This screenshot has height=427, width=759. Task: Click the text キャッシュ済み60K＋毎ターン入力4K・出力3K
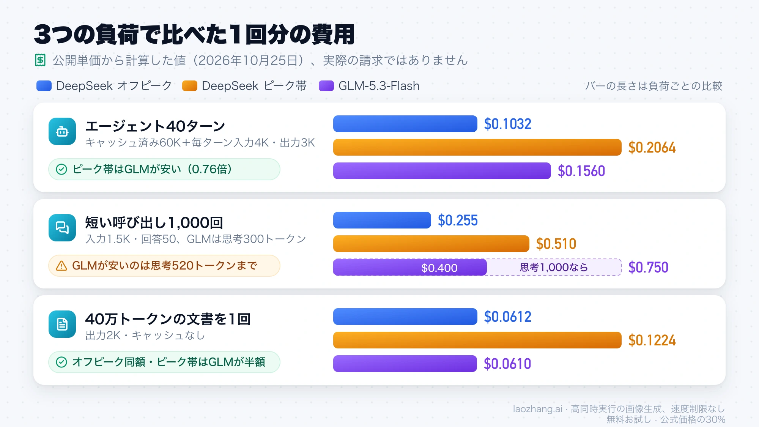click(x=200, y=143)
